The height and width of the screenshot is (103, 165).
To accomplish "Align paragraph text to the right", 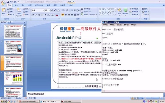I will [x=69, y=15].
